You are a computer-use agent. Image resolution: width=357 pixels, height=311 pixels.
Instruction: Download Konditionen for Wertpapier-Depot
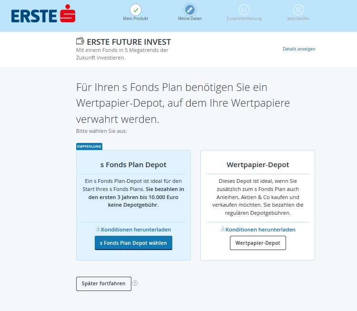pos(260,230)
